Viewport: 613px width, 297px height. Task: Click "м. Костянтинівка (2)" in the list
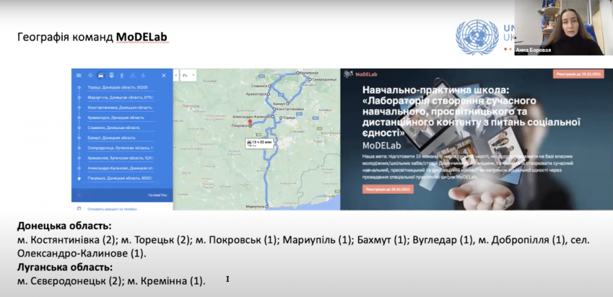68,239
